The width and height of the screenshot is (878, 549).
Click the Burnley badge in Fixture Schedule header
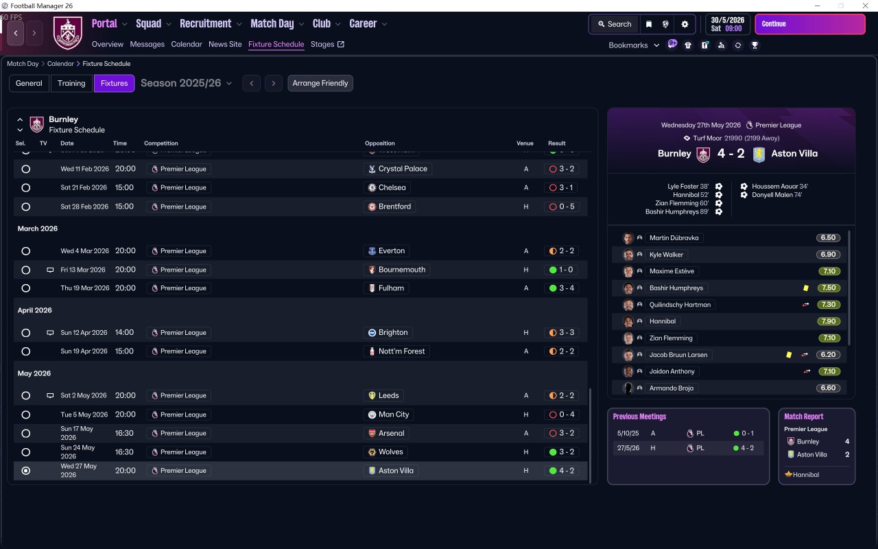tap(37, 124)
